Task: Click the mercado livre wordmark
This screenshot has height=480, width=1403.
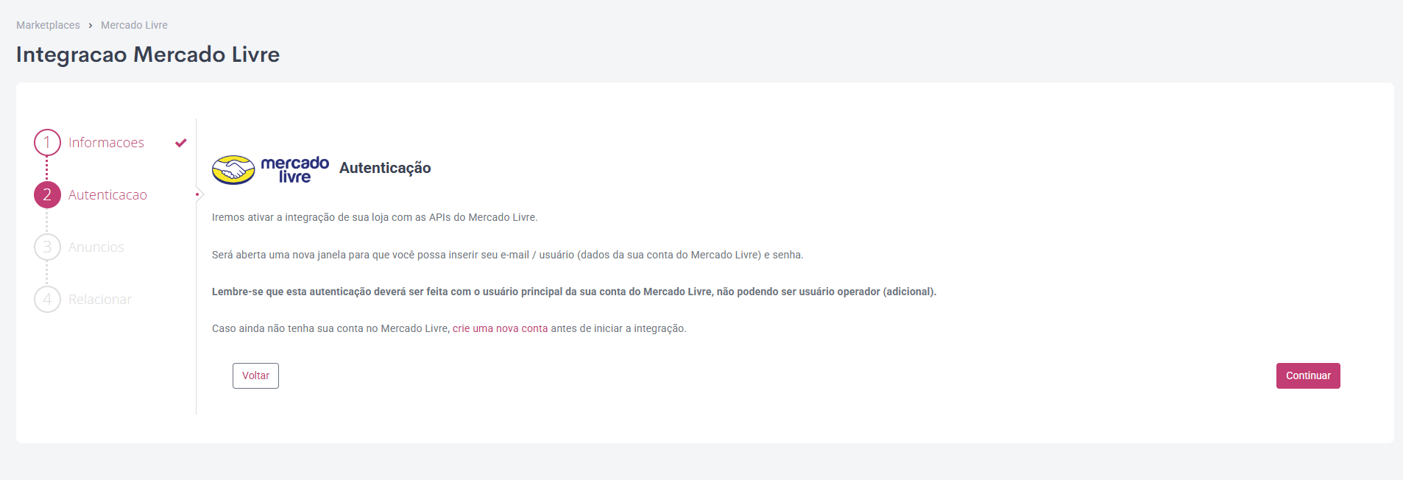Action: (x=295, y=169)
